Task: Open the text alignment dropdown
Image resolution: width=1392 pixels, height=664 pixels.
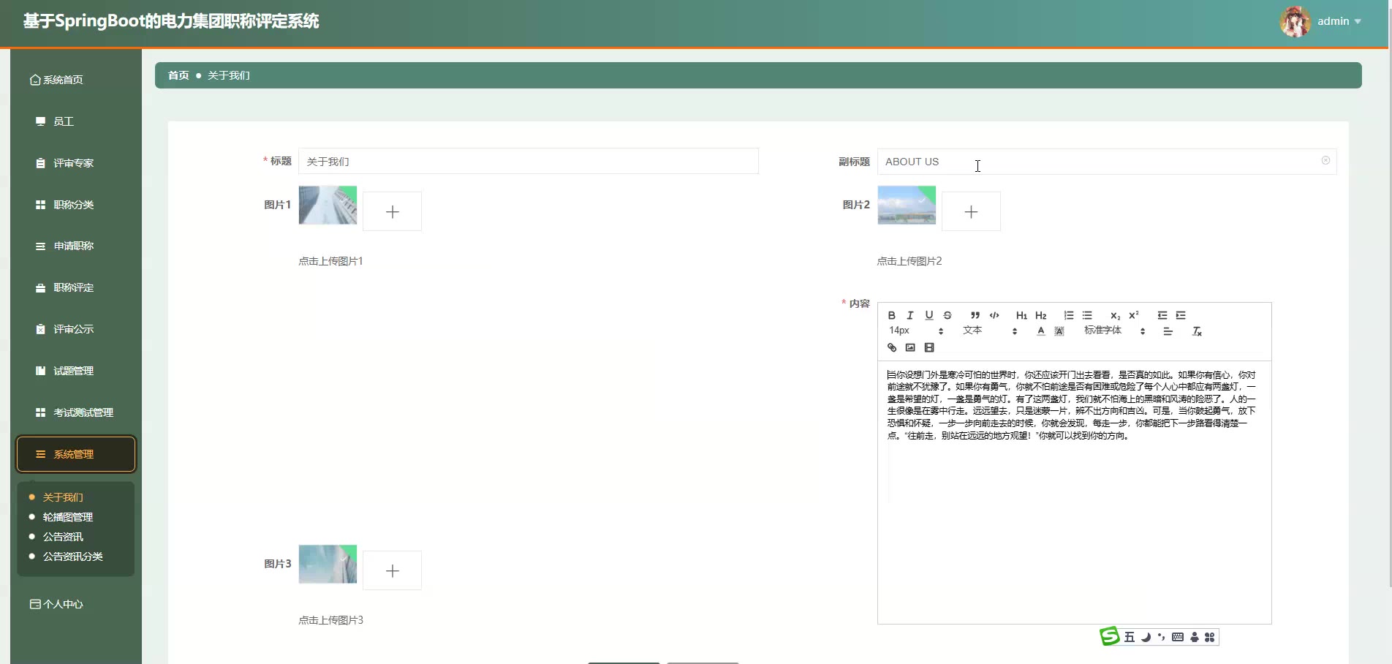Action: [1168, 331]
